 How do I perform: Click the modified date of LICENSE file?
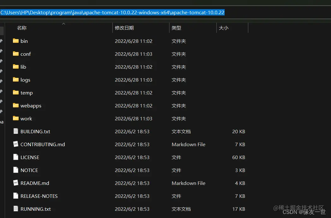pos(132,157)
